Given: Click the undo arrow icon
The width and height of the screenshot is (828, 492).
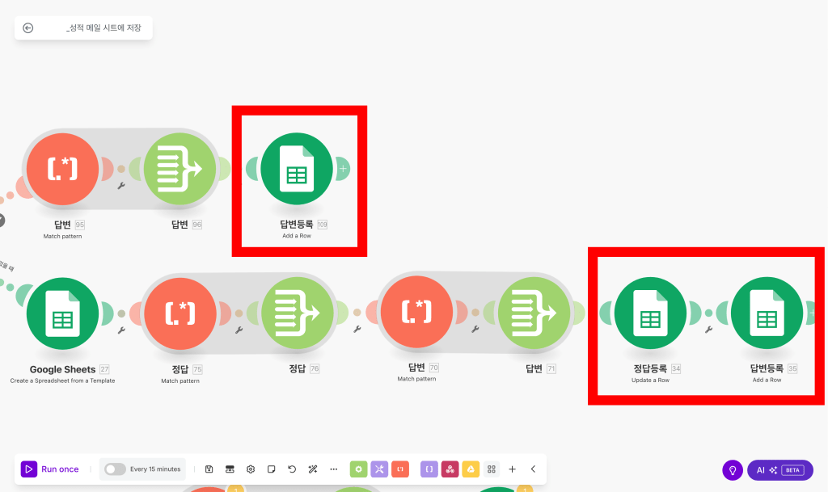Looking at the screenshot, I should tap(292, 469).
